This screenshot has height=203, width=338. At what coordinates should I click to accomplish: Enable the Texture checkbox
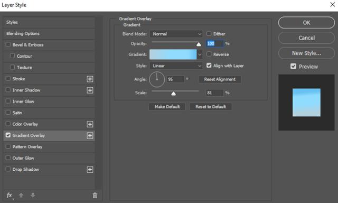click(x=12, y=67)
